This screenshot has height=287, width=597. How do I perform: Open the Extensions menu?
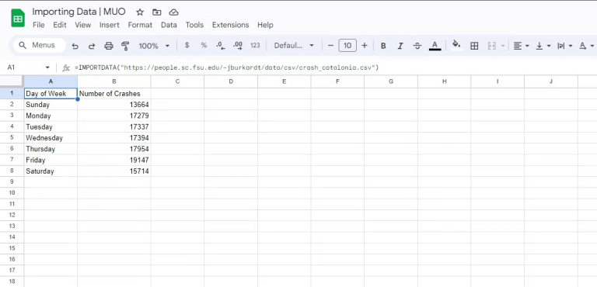[x=230, y=25]
